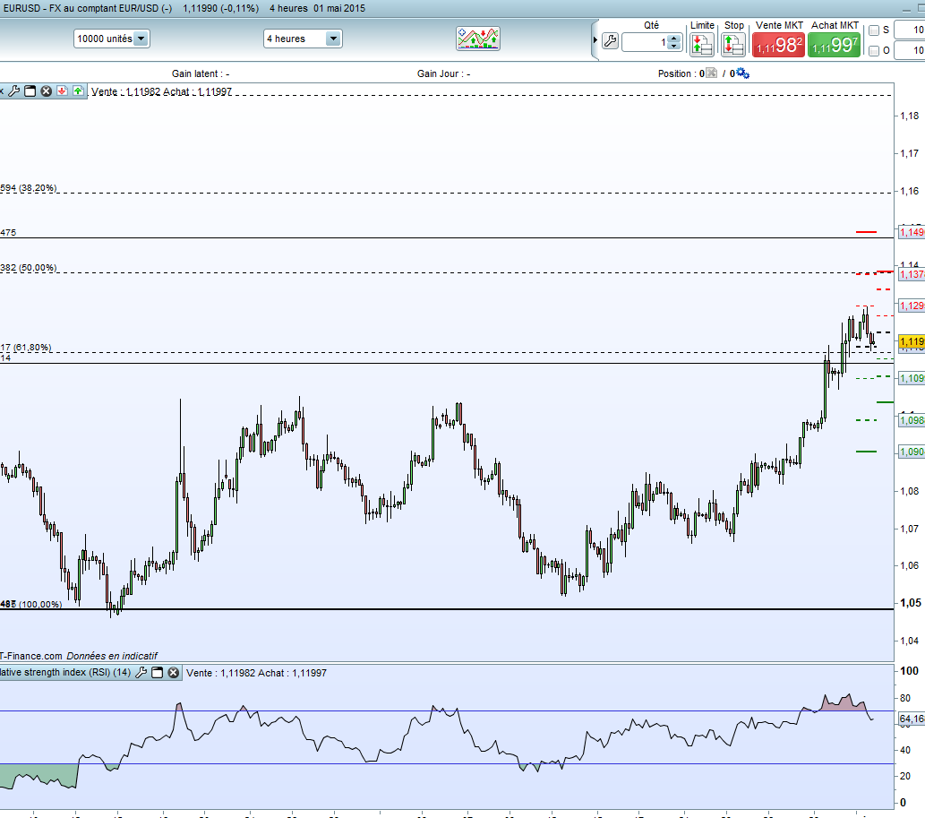Buy at market 1,11997

tap(835, 45)
